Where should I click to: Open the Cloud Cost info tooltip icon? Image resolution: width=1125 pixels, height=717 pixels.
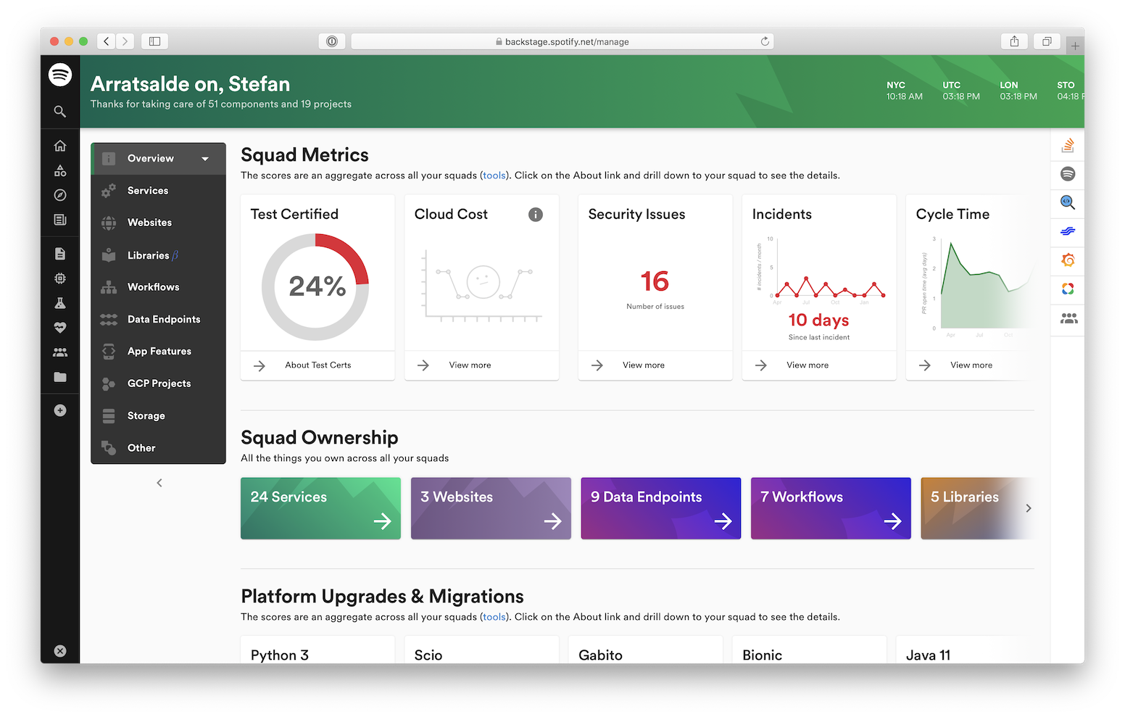pos(535,215)
